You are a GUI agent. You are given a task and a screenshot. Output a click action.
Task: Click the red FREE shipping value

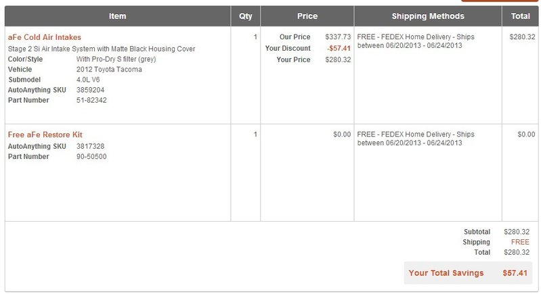tap(520, 242)
